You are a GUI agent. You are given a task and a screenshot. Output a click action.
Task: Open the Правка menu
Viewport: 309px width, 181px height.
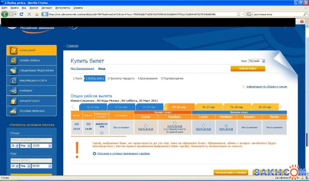[14, 8]
